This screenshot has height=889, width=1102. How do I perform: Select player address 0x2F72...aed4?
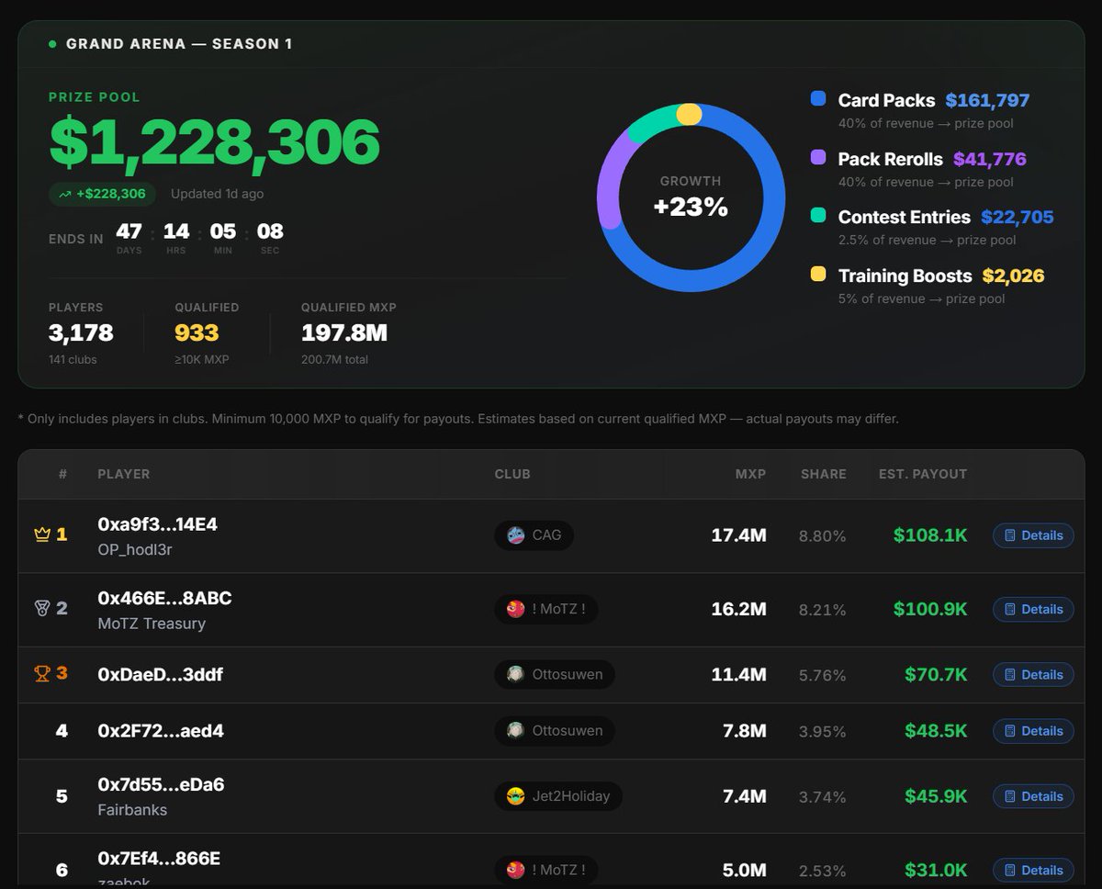161,731
